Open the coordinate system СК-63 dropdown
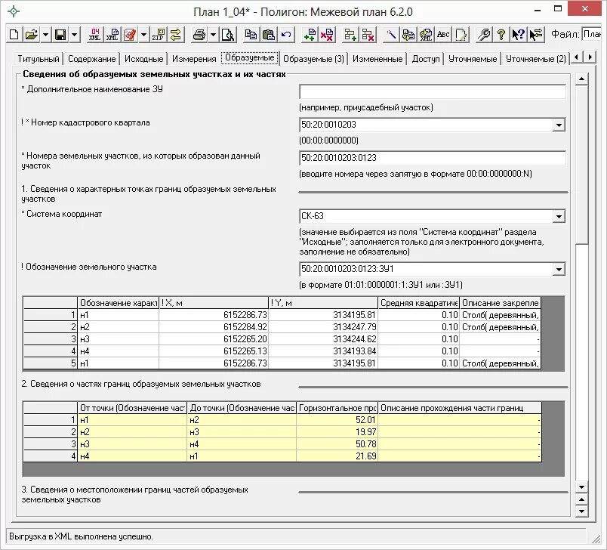 (559, 216)
